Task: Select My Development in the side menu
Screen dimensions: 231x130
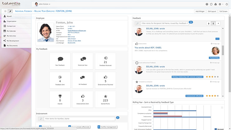Action: tap(13, 41)
